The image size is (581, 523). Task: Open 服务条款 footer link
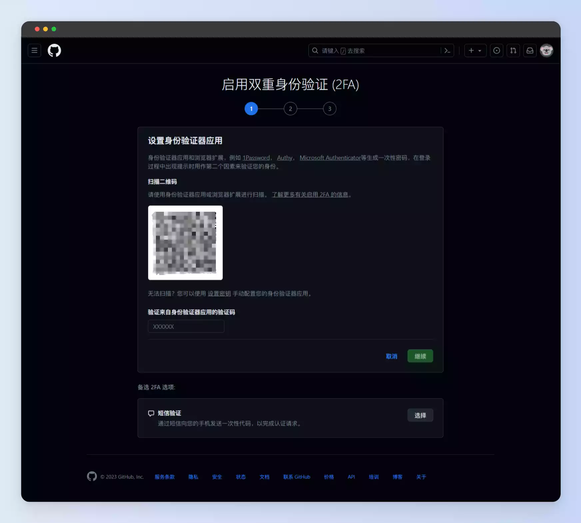[165, 477]
